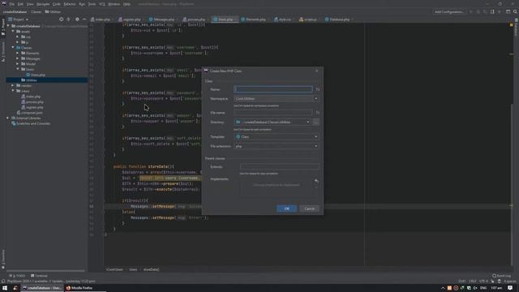The image size is (519, 292).
Task: Expand External Libraries node
Action: pos(8,118)
